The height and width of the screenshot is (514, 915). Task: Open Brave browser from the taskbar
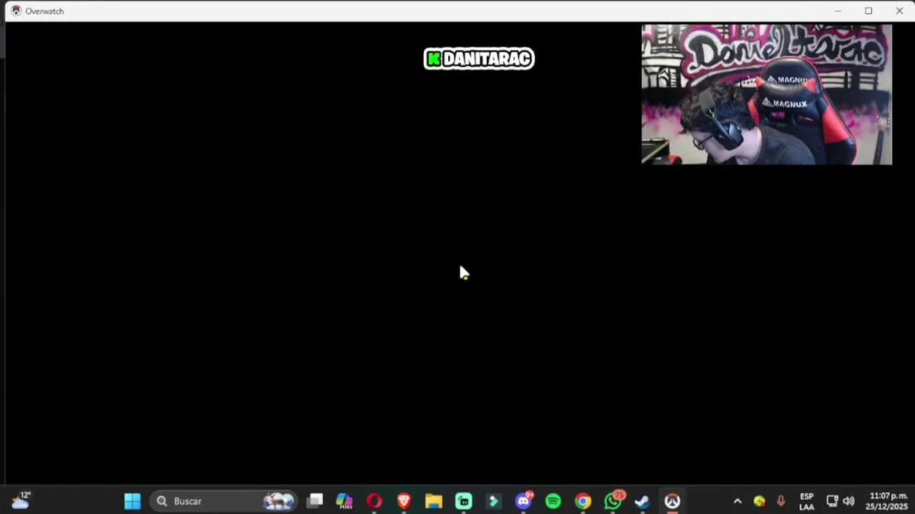point(404,501)
